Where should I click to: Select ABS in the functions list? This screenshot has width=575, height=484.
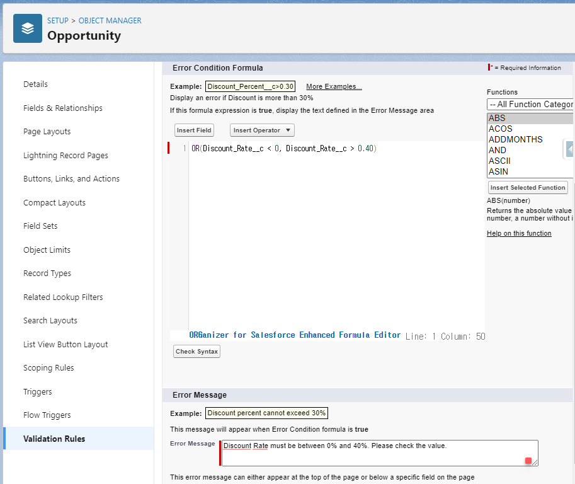[530, 118]
